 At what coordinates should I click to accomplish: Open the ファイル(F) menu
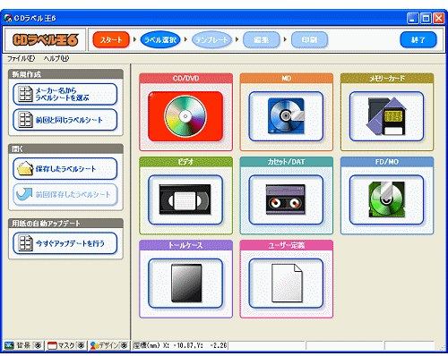pyautogui.click(x=21, y=58)
